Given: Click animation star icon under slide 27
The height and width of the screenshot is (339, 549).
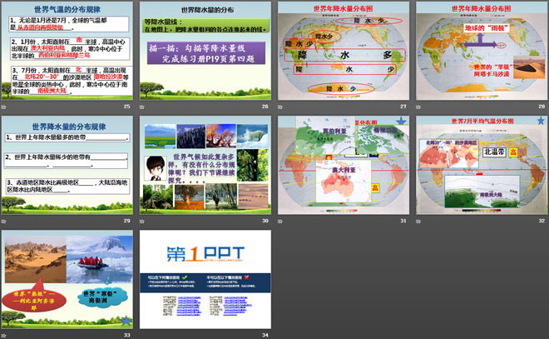Looking at the screenshot, I should click(x=280, y=107).
